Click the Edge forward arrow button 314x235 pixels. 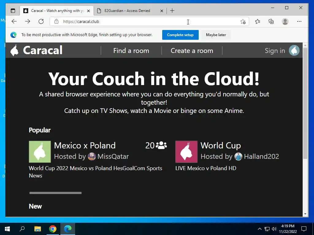tap(28, 21)
